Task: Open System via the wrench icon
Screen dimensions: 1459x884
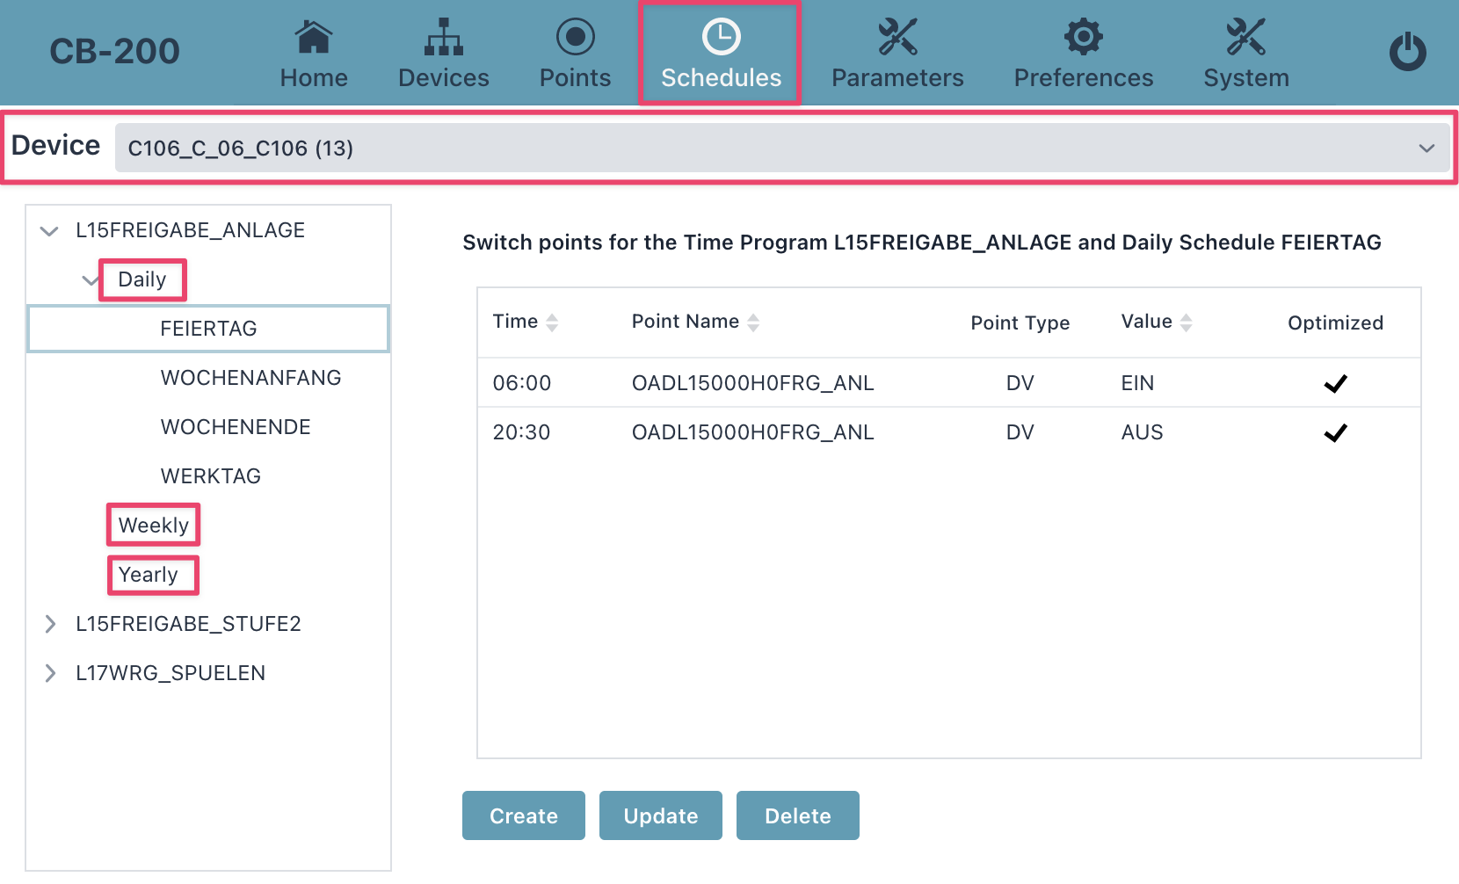Action: pos(1245,37)
